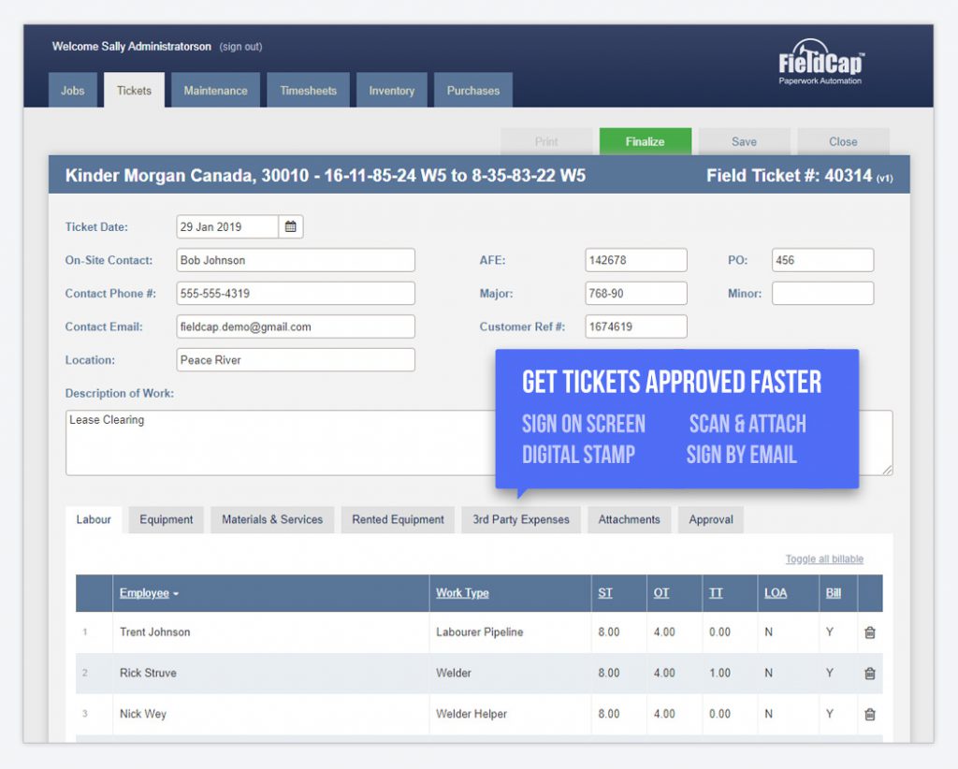Finalize the field ticket

coord(646,141)
